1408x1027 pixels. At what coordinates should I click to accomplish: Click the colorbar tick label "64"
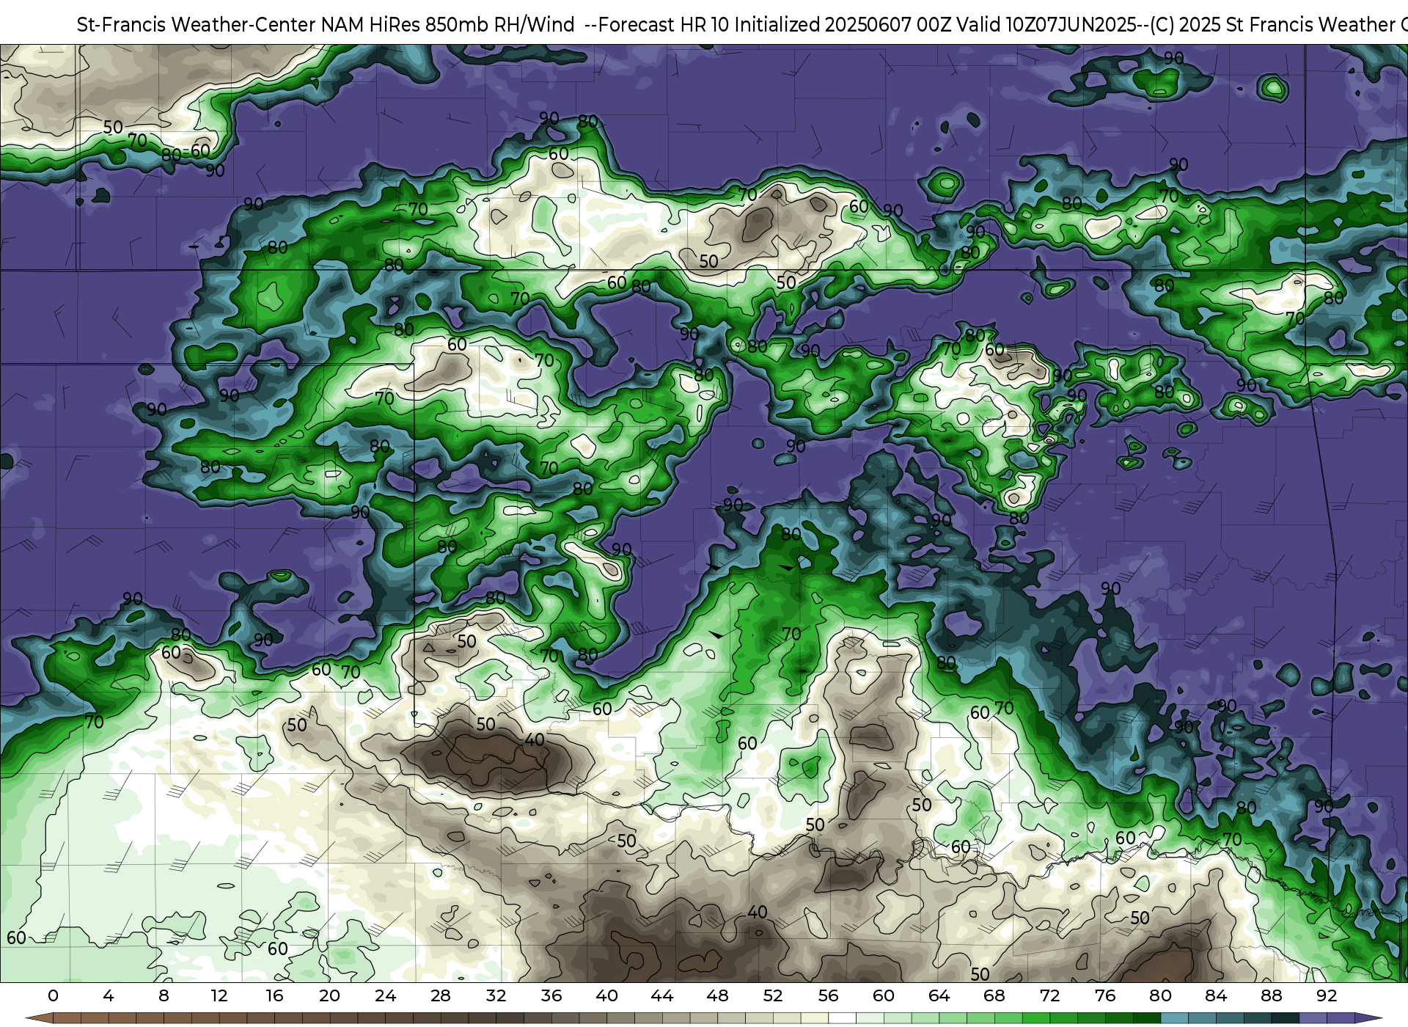coord(939,995)
